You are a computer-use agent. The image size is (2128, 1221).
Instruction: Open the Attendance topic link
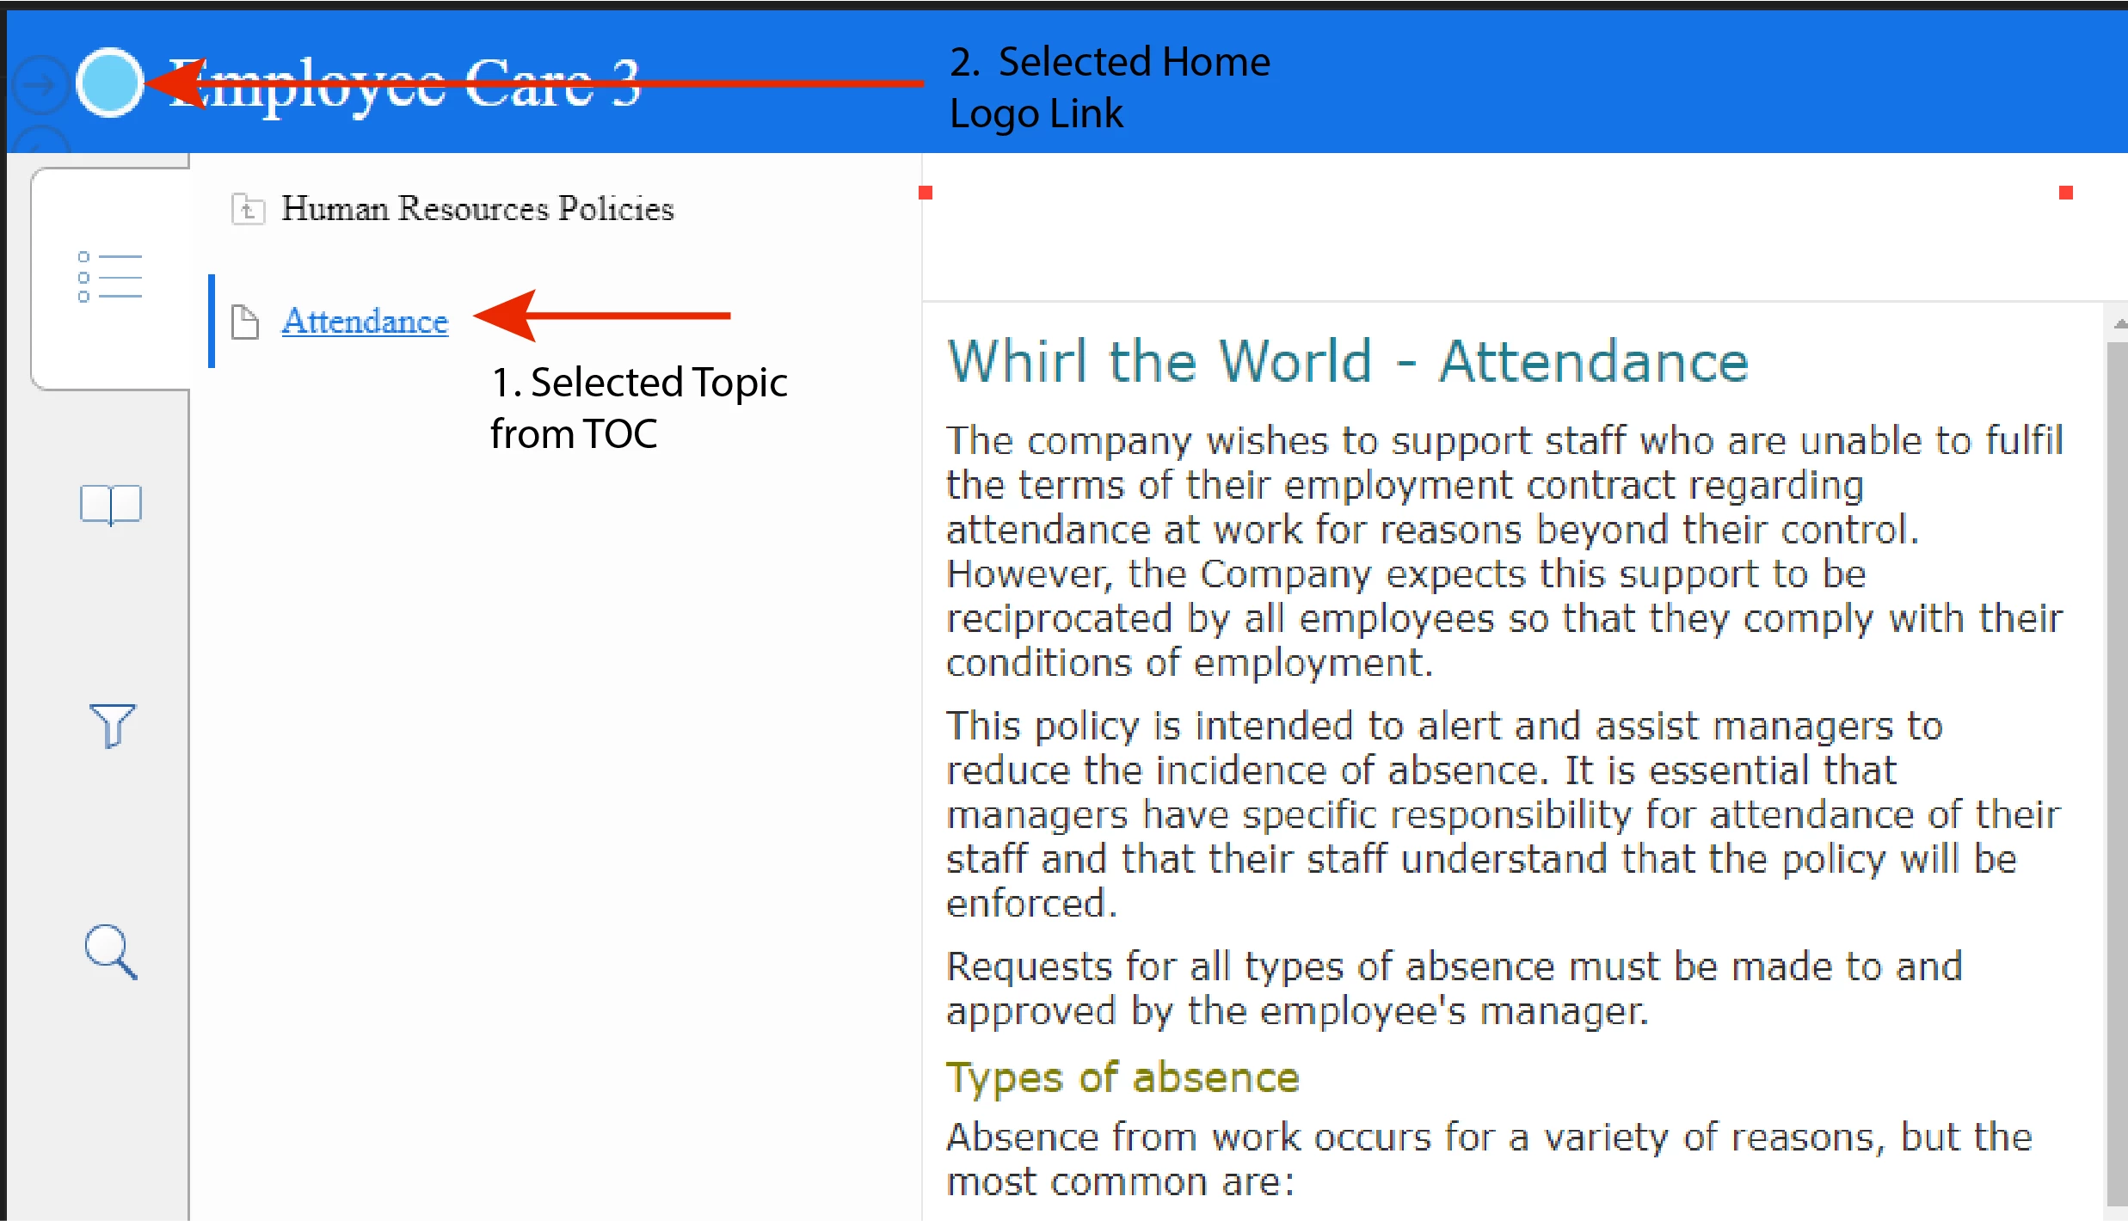pyautogui.click(x=365, y=322)
